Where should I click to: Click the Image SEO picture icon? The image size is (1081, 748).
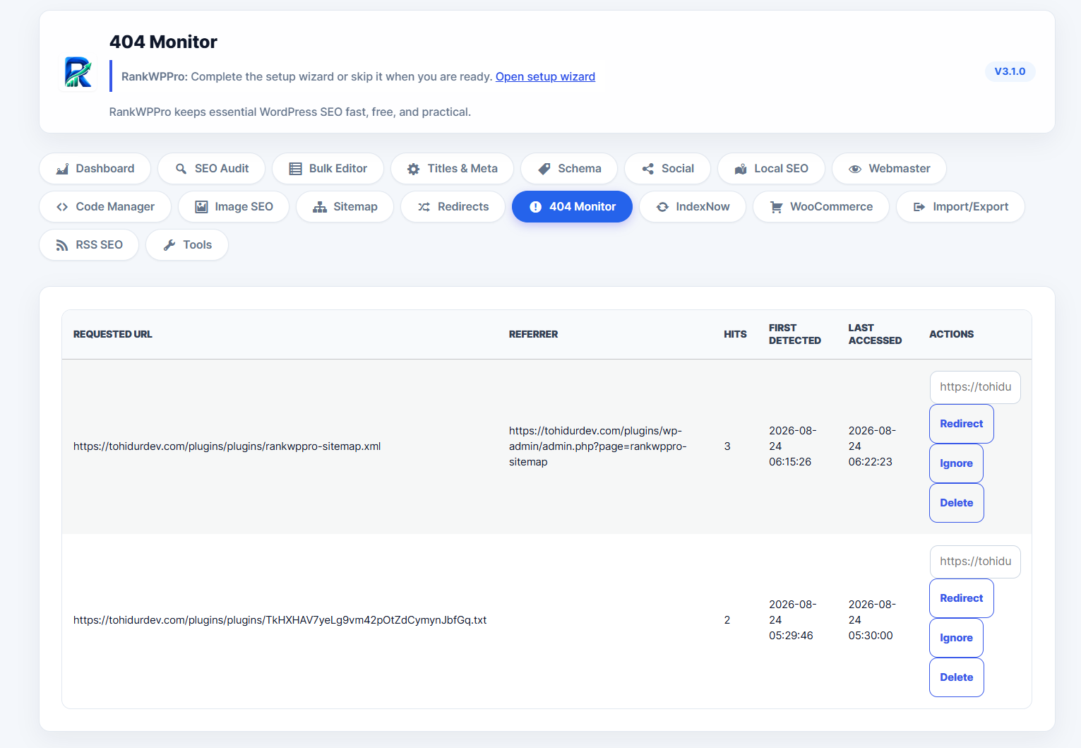(201, 207)
